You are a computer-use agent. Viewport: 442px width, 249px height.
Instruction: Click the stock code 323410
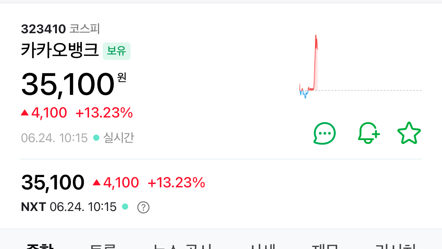pos(43,29)
